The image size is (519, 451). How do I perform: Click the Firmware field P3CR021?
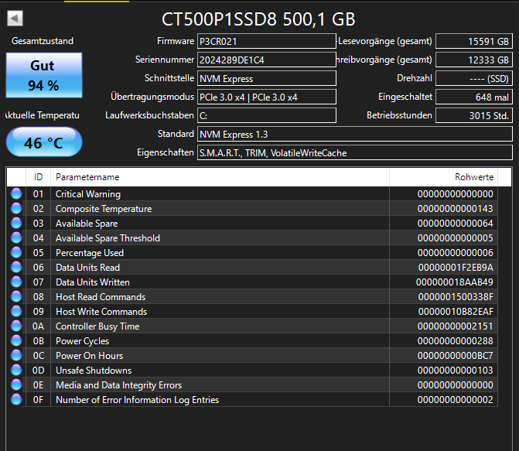click(x=267, y=42)
